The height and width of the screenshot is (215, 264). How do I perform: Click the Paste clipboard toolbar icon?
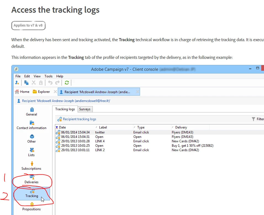pos(41,83)
